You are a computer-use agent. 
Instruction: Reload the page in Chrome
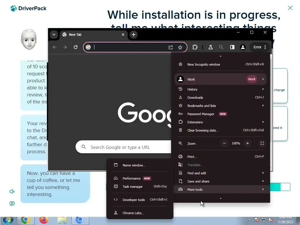pyautogui.click(x=76, y=47)
